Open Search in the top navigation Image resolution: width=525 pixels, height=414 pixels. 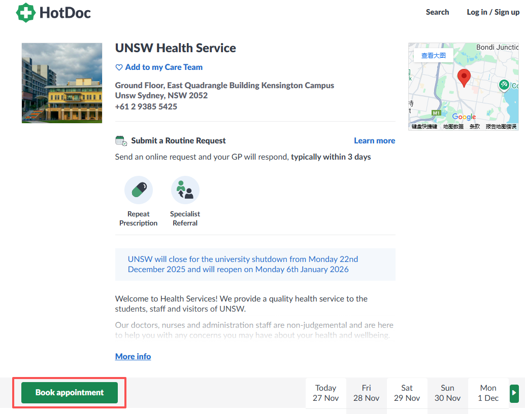tap(437, 12)
